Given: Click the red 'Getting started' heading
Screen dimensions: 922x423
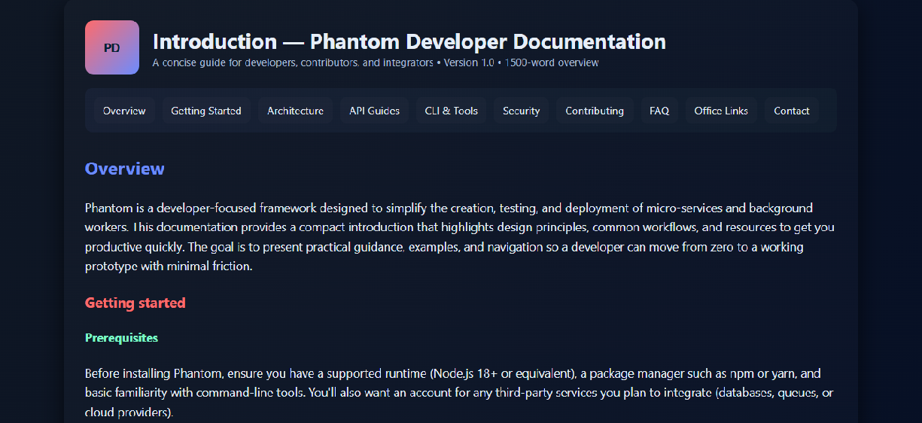Looking at the screenshot, I should point(135,303).
